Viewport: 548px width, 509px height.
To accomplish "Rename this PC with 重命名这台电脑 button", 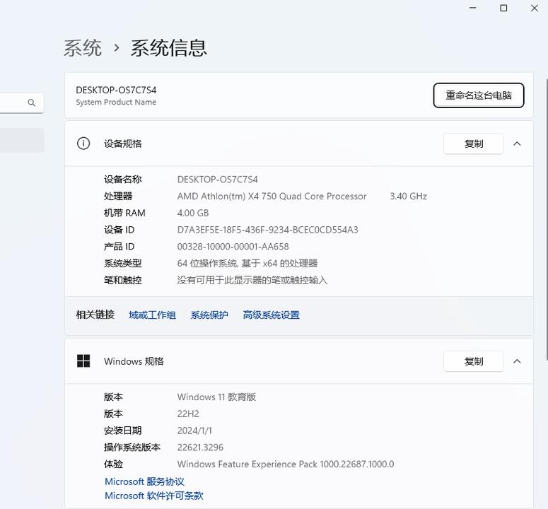I will tap(479, 95).
